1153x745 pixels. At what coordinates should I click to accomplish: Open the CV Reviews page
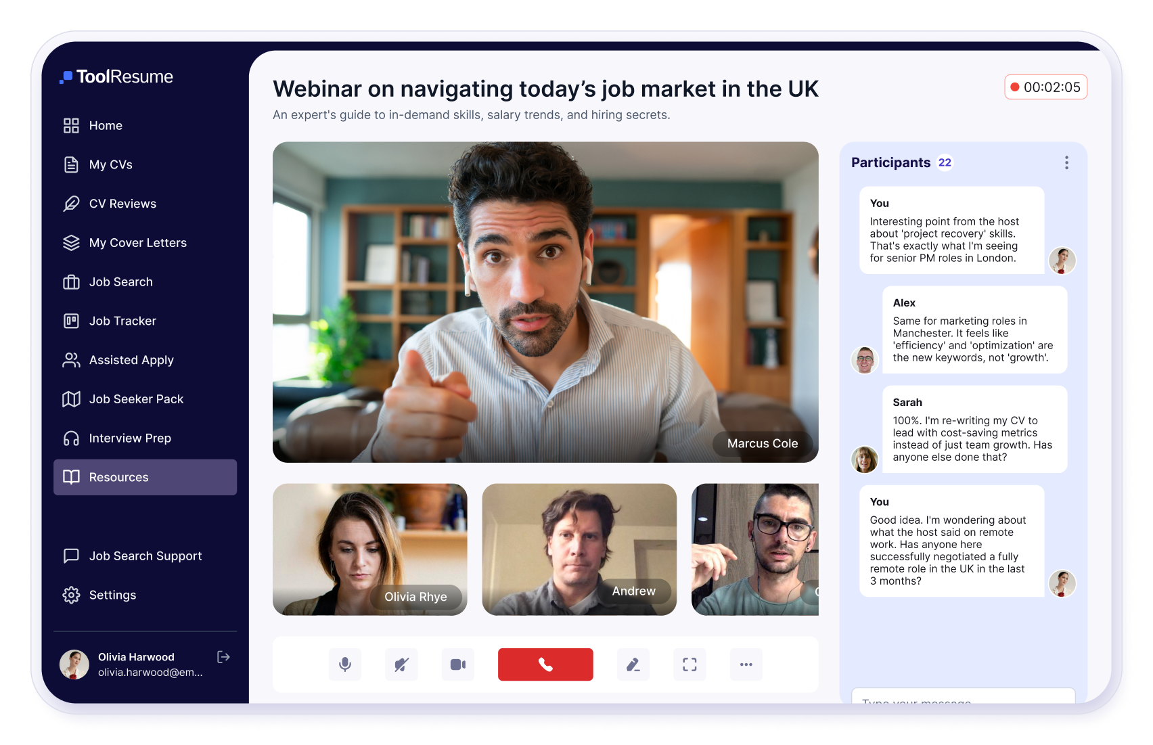(122, 203)
